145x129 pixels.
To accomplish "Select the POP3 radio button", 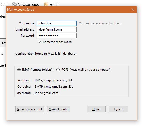I will (58, 70).
